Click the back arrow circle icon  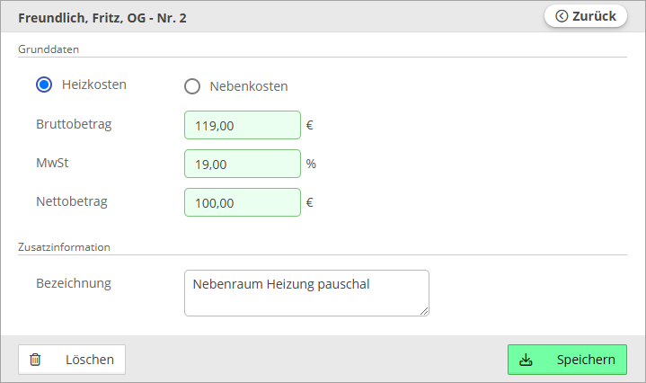562,16
